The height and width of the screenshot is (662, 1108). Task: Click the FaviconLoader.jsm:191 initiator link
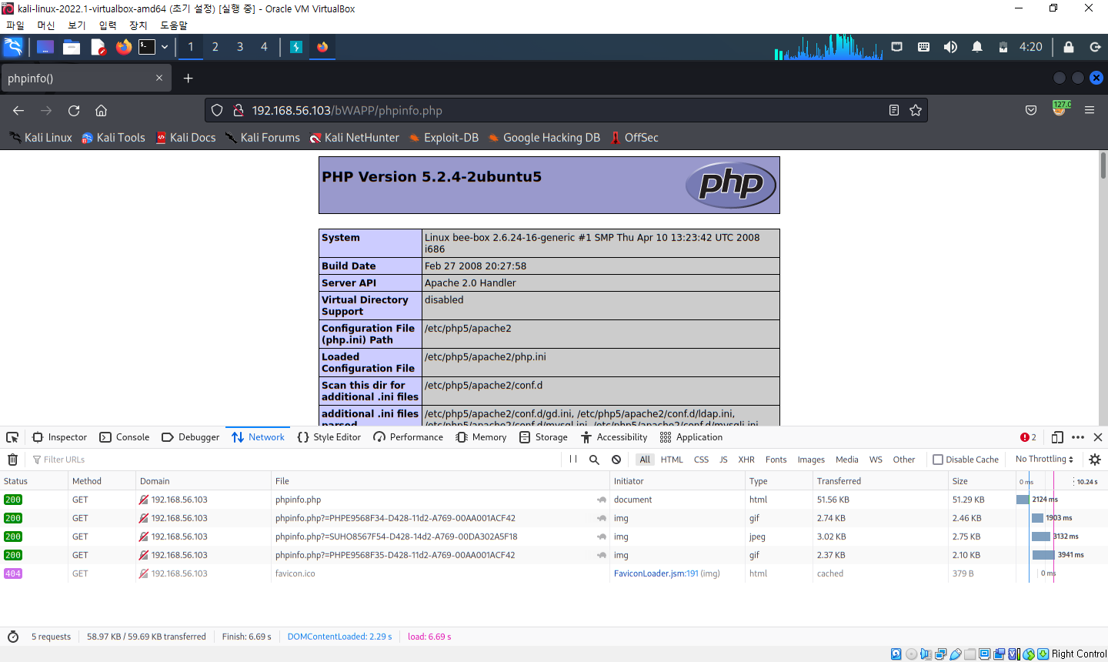656,573
